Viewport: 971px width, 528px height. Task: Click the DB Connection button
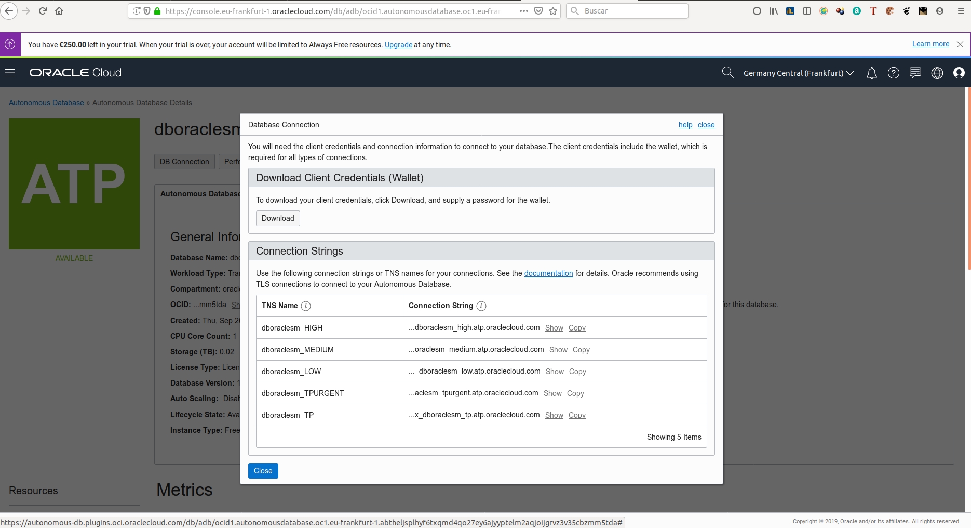tap(184, 162)
